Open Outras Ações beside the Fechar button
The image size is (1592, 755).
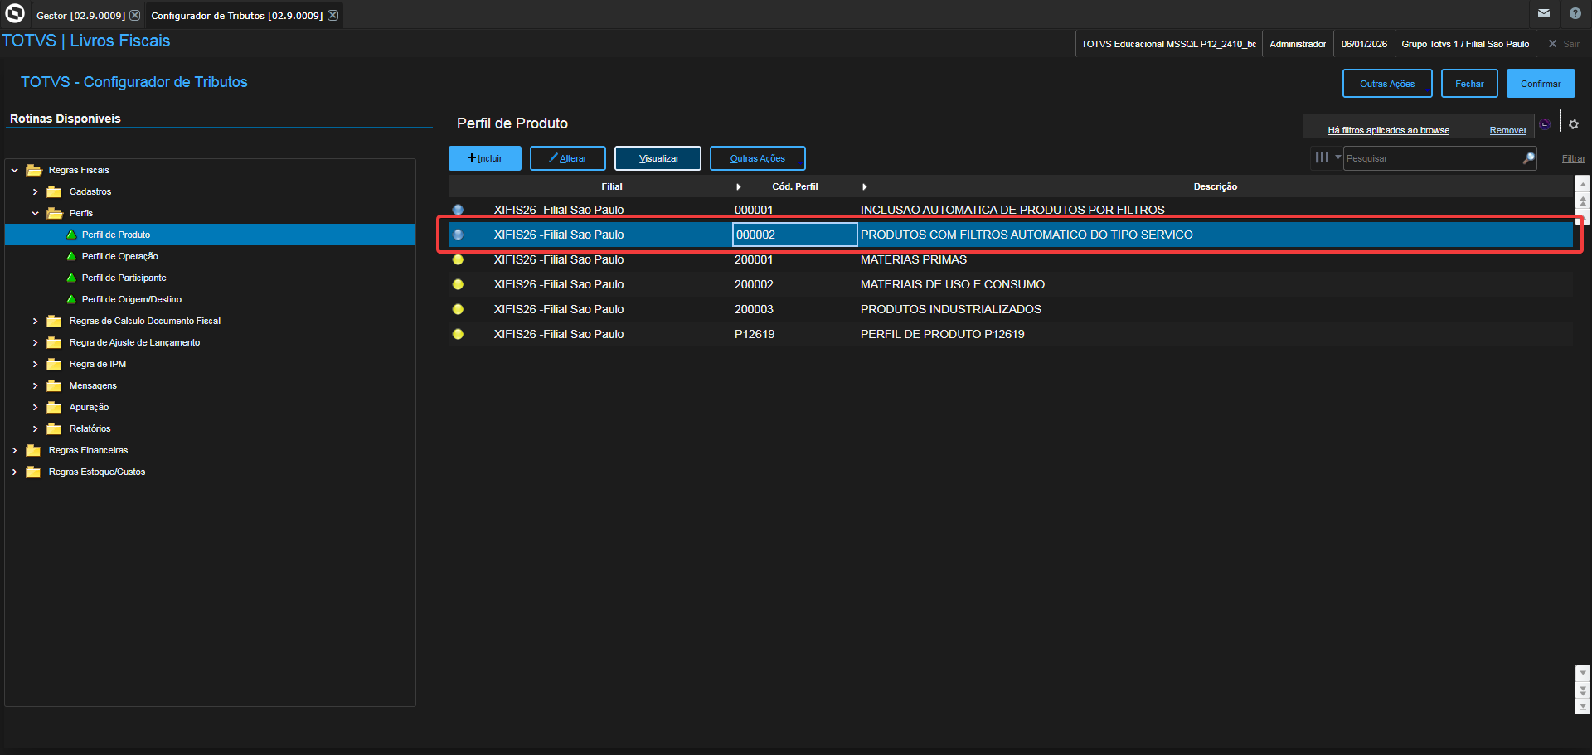tap(1387, 84)
